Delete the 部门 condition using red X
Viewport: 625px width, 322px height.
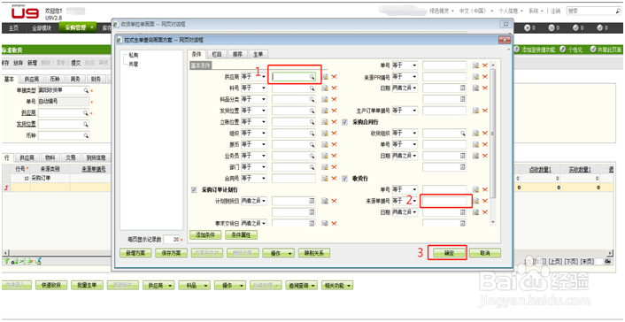pos(335,166)
